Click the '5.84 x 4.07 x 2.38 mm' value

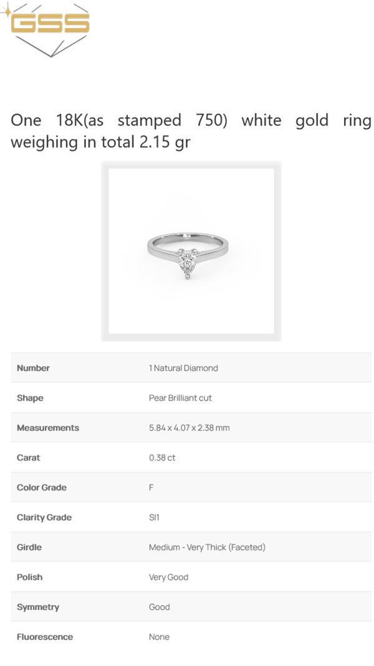pos(189,428)
